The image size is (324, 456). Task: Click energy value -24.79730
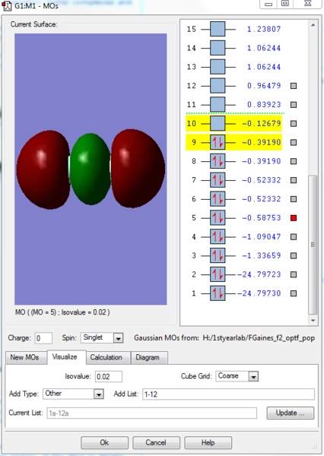[259, 293]
